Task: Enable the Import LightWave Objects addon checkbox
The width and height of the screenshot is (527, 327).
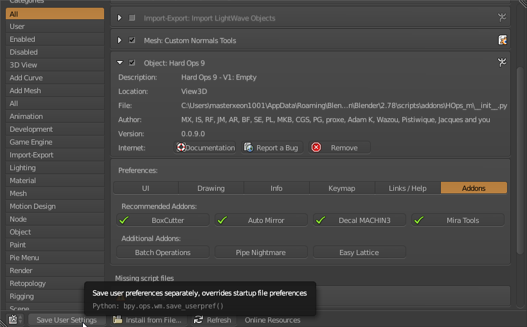Action: pyautogui.click(x=132, y=18)
